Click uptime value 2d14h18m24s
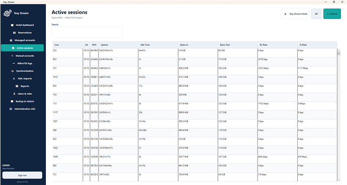Image resolution: width=347 pixels, height=185 pixels. tap(106, 59)
